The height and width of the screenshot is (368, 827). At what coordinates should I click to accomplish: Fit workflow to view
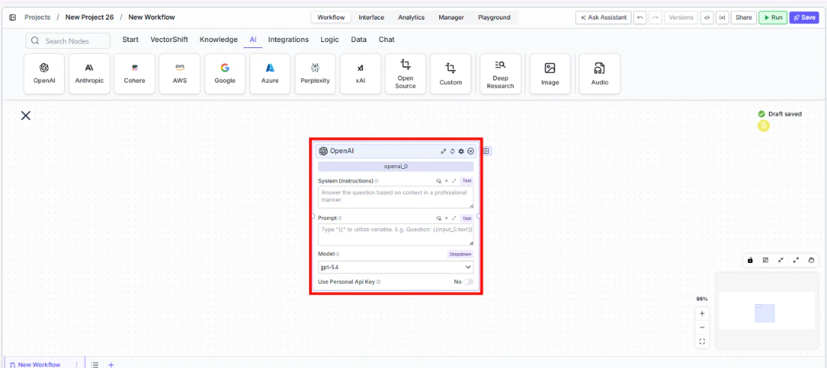(702, 342)
